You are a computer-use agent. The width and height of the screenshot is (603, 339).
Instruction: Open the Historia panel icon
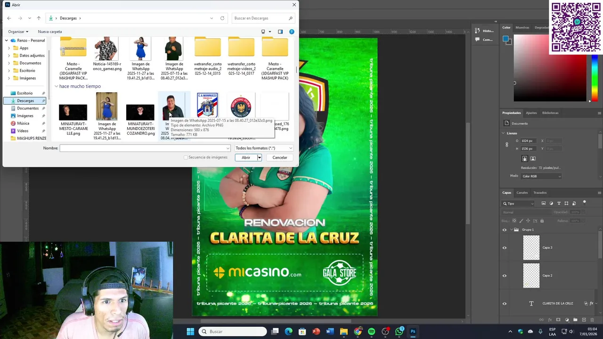477,31
